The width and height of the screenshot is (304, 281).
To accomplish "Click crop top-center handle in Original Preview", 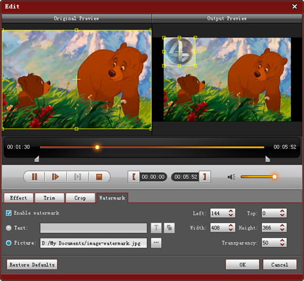I will click(77, 30).
